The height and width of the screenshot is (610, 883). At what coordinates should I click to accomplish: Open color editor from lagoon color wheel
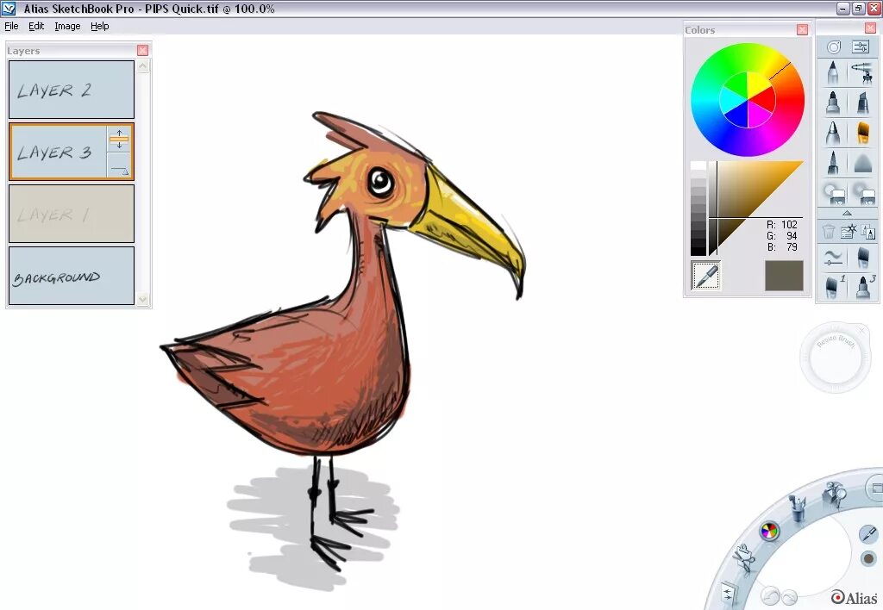(769, 530)
